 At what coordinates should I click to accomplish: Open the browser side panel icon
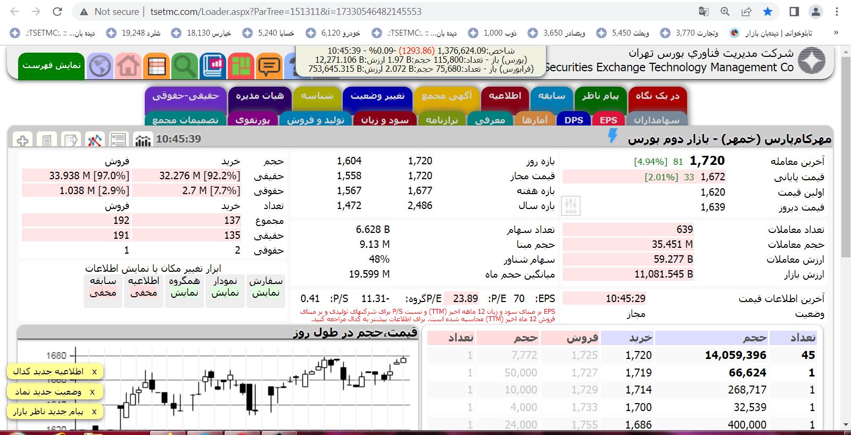point(794,12)
